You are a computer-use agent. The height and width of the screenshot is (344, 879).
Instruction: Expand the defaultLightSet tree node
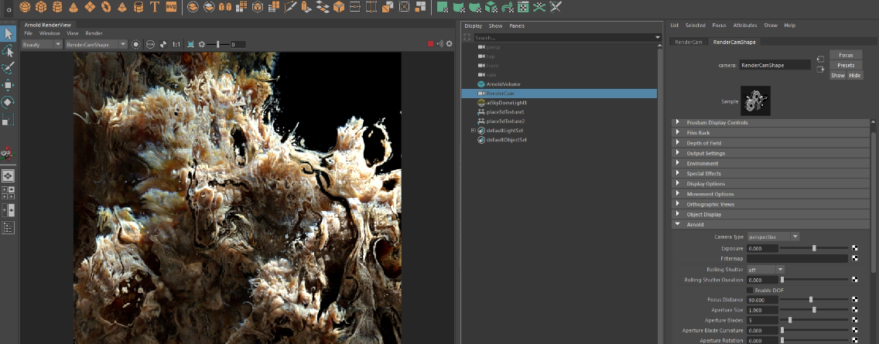pyautogui.click(x=473, y=131)
